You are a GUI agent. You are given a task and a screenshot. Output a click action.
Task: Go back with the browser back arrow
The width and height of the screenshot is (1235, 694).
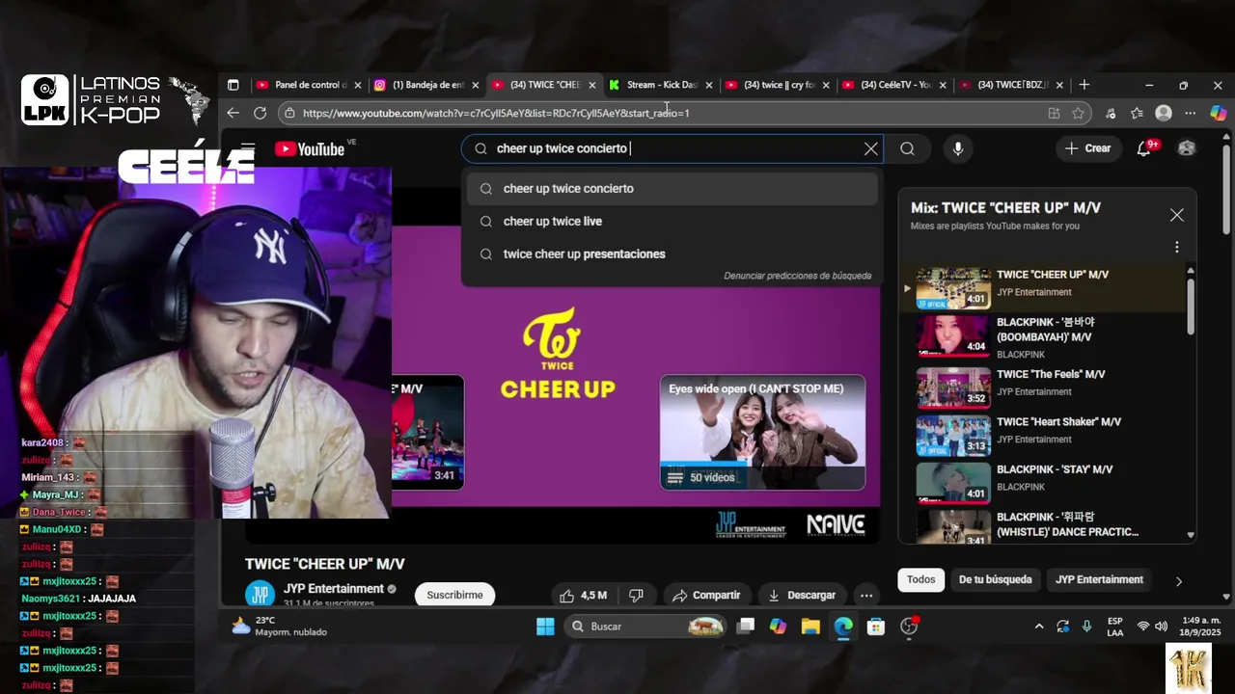tap(233, 113)
